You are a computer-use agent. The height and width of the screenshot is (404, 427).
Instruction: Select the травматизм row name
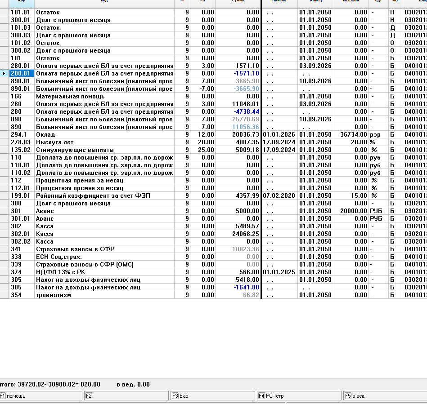pos(54,295)
